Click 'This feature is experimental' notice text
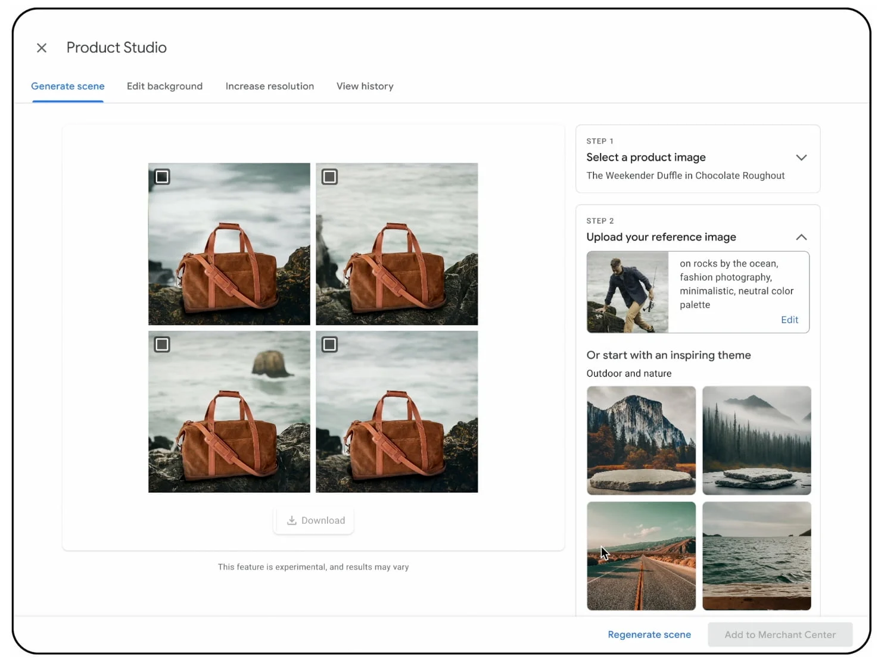Viewport: 881px width, 669px height. point(313,567)
